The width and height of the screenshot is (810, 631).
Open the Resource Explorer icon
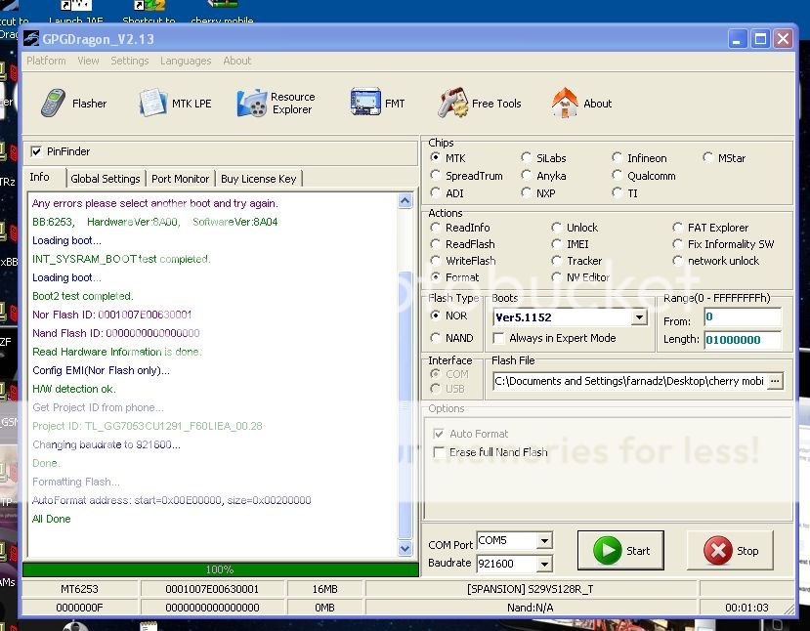[253, 103]
